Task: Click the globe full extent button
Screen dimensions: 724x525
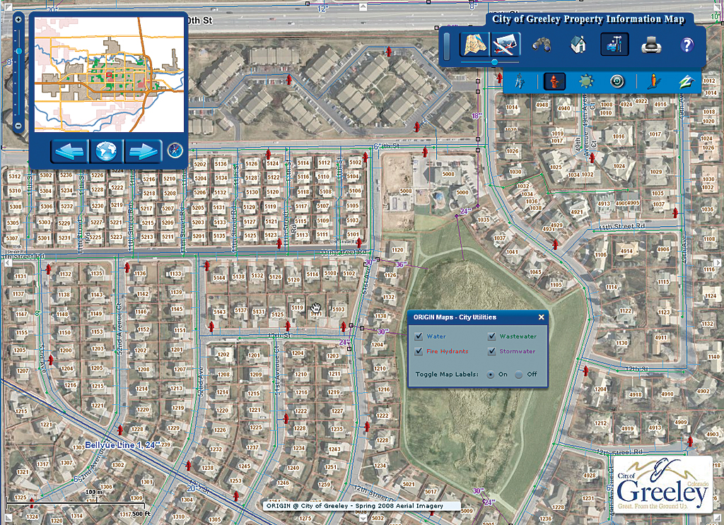Action: (106, 151)
